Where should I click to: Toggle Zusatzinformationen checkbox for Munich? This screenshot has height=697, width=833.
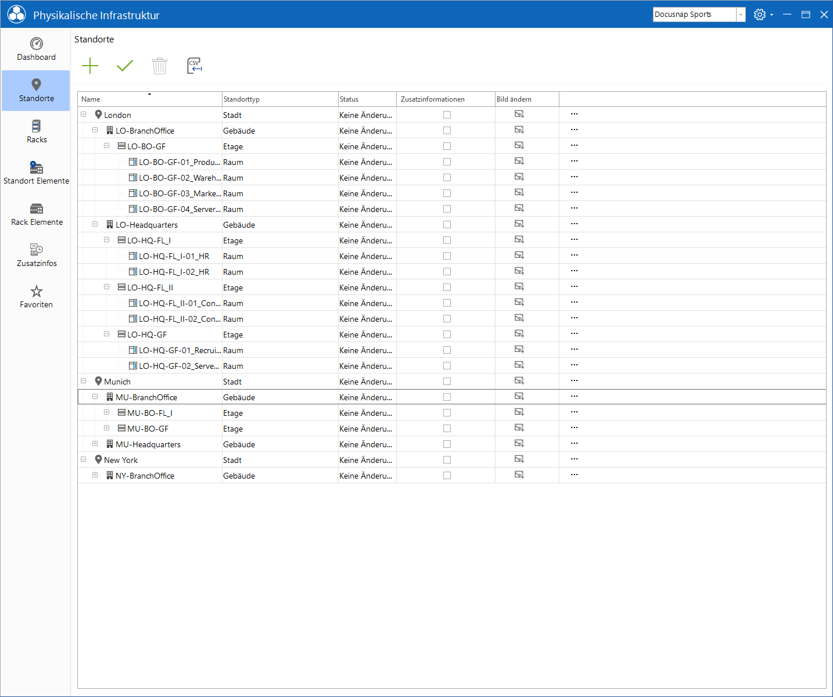pos(447,381)
